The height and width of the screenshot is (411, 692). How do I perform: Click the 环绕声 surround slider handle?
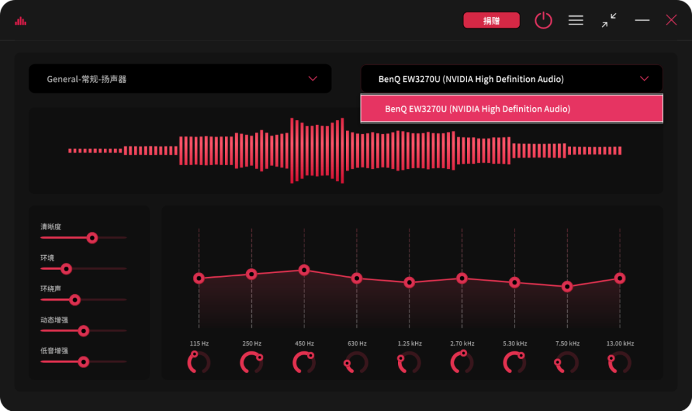click(x=75, y=300)
